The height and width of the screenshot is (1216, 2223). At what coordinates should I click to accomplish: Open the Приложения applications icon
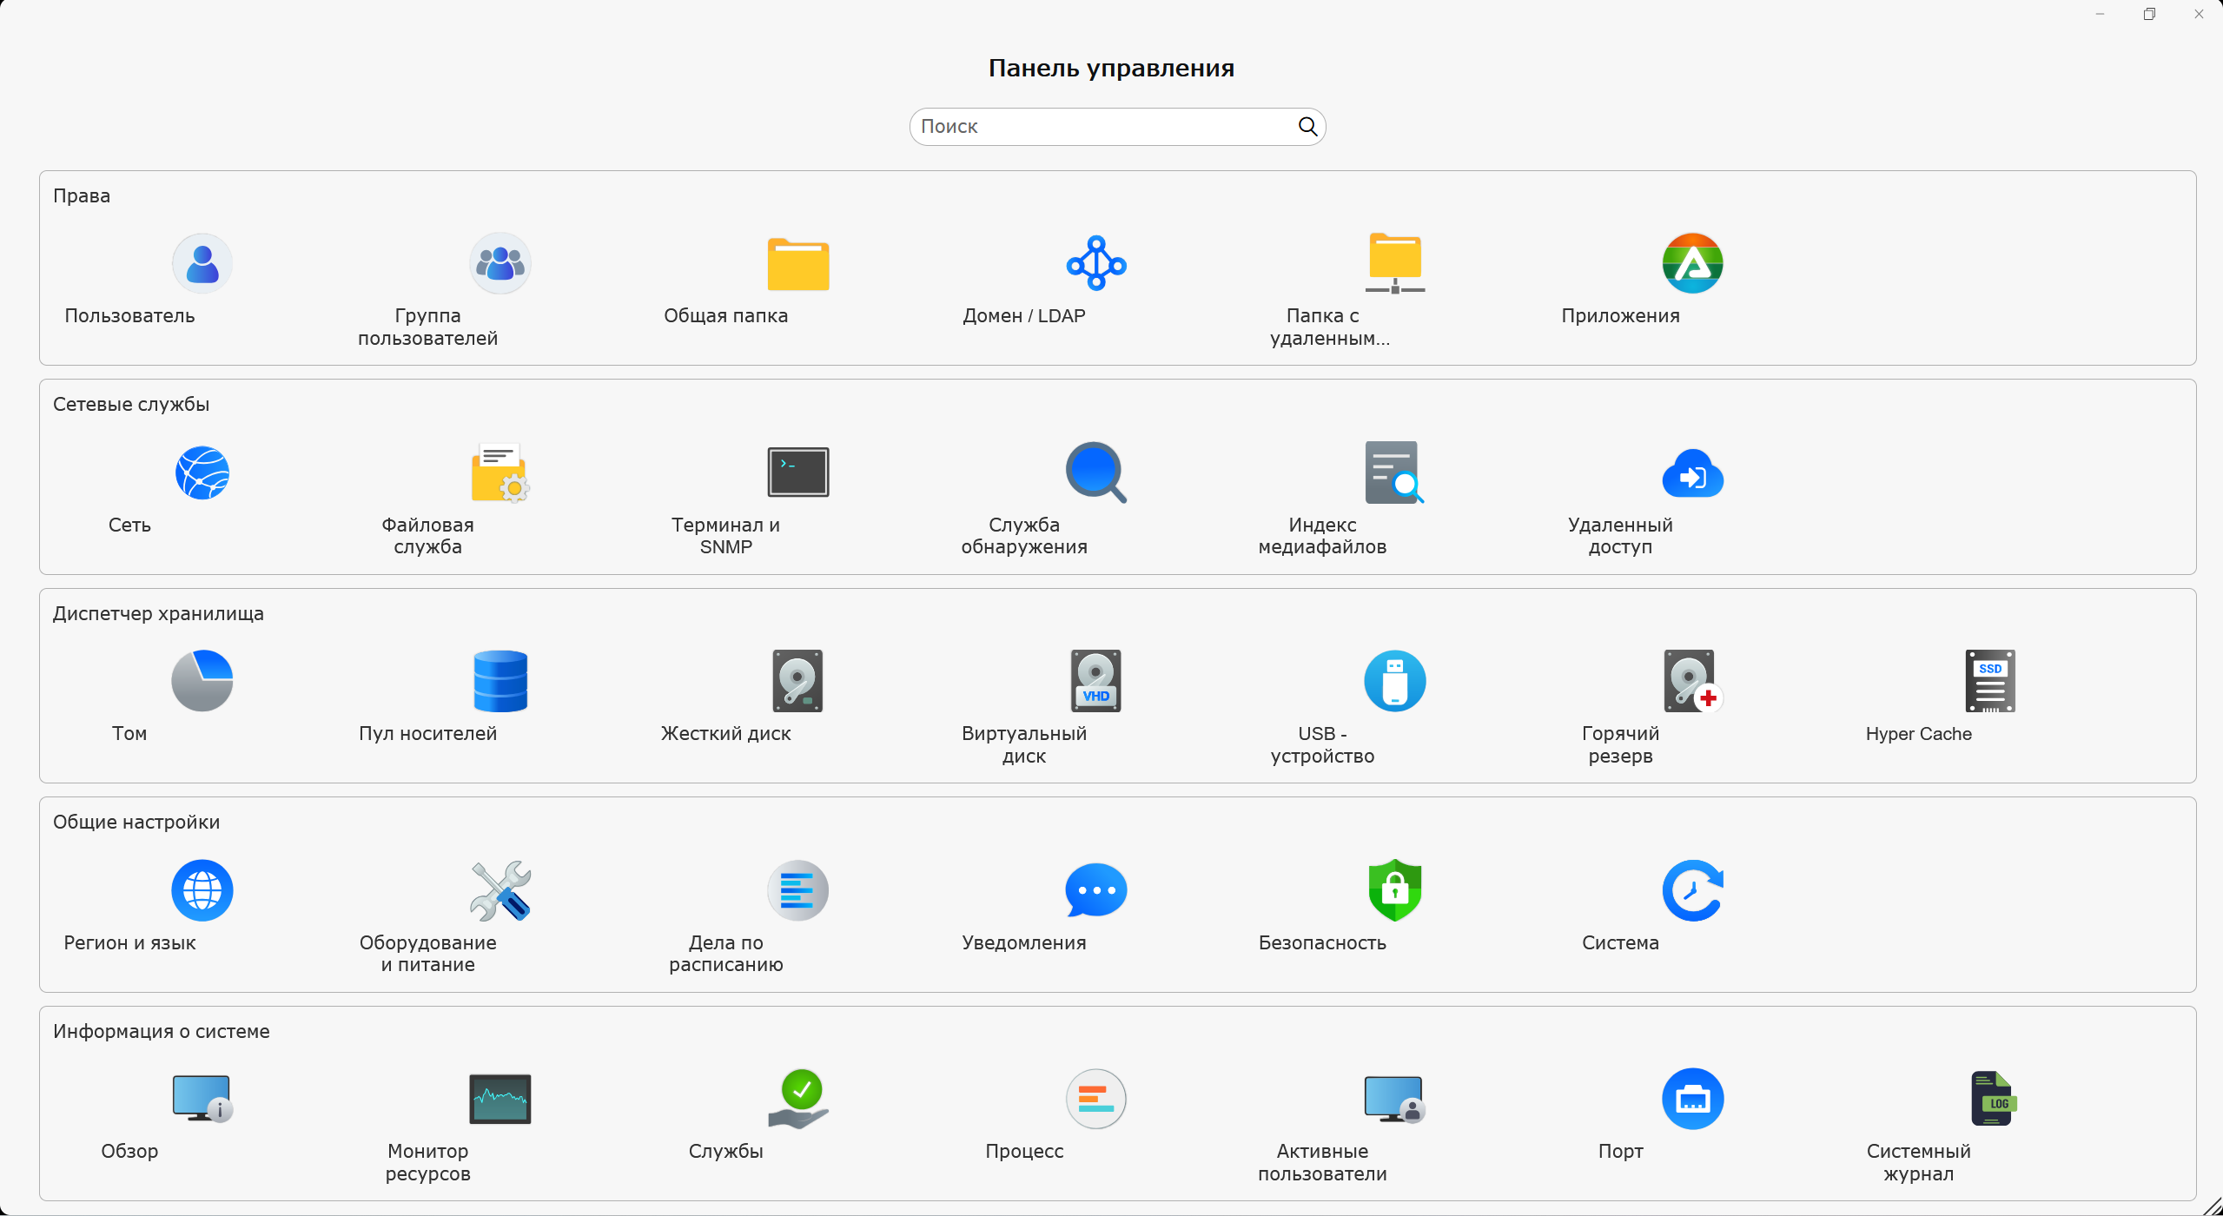tap(1692, 263)
